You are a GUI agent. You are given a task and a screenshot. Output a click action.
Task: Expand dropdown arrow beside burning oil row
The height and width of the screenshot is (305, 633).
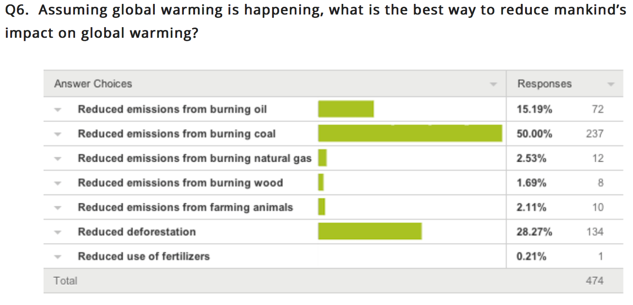click(x=58, y=109)
